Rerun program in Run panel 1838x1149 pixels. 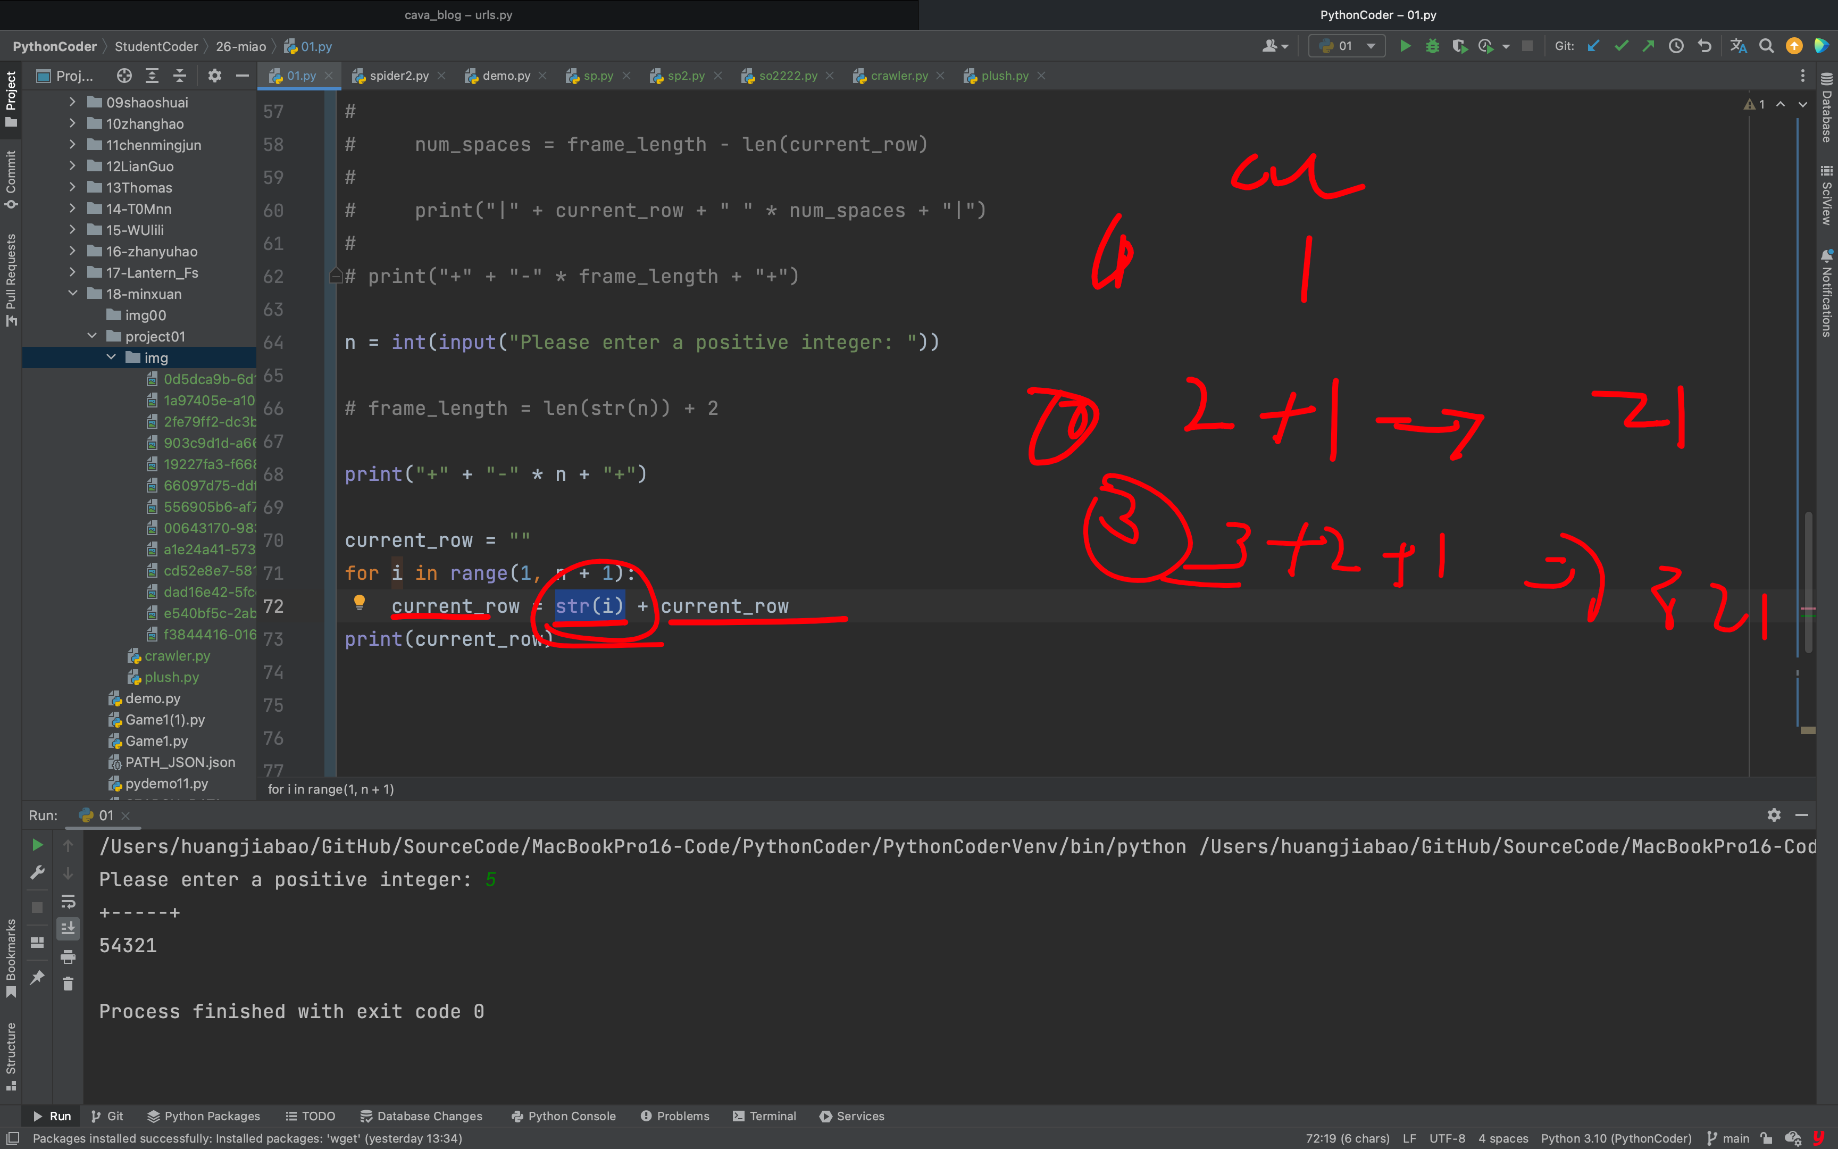tap(37, 845)
